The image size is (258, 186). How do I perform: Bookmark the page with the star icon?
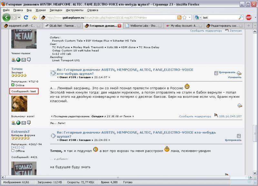pyautogui.click(x=184, y=17)
